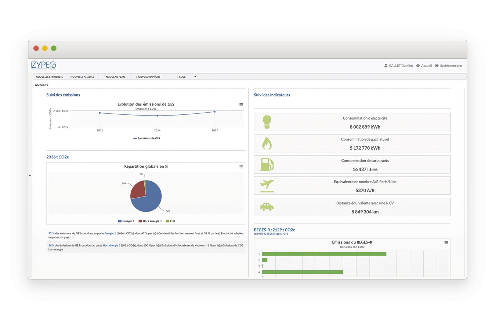Toggle the Hors énergie 1 legend item

pos(150,221)
